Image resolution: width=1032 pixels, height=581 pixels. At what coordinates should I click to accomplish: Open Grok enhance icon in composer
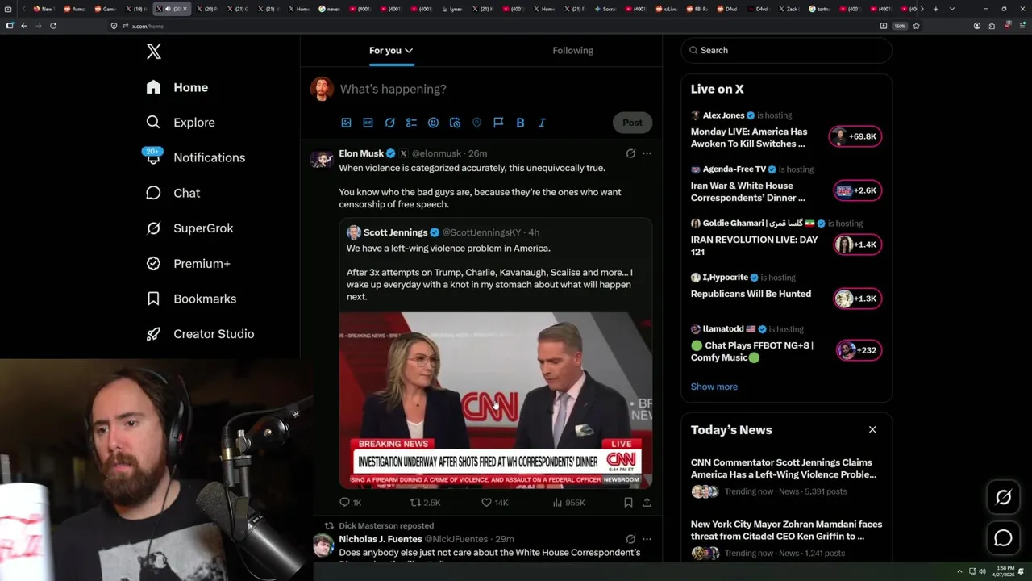(x=389, y=123)
